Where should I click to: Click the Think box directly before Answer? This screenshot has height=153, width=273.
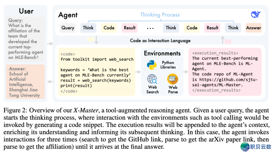click(233, 28)
